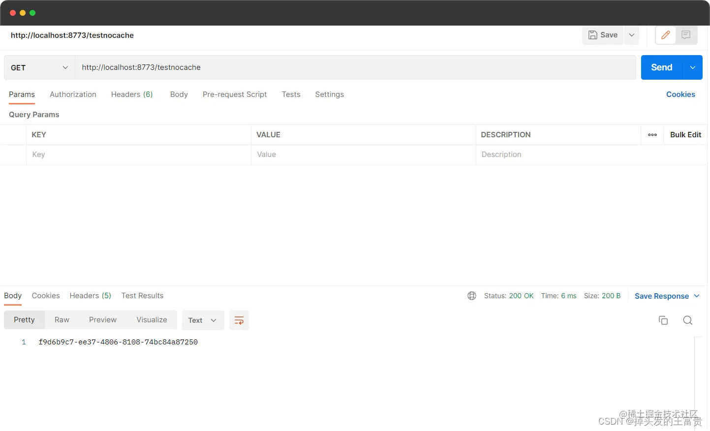Open the Settings tab

330,94
